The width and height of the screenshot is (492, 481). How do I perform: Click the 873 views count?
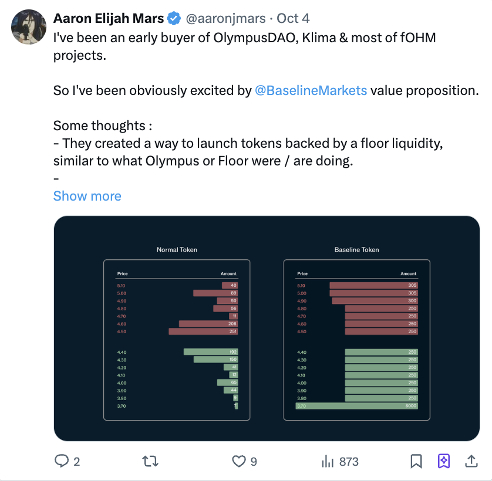[x=349, y=462]
